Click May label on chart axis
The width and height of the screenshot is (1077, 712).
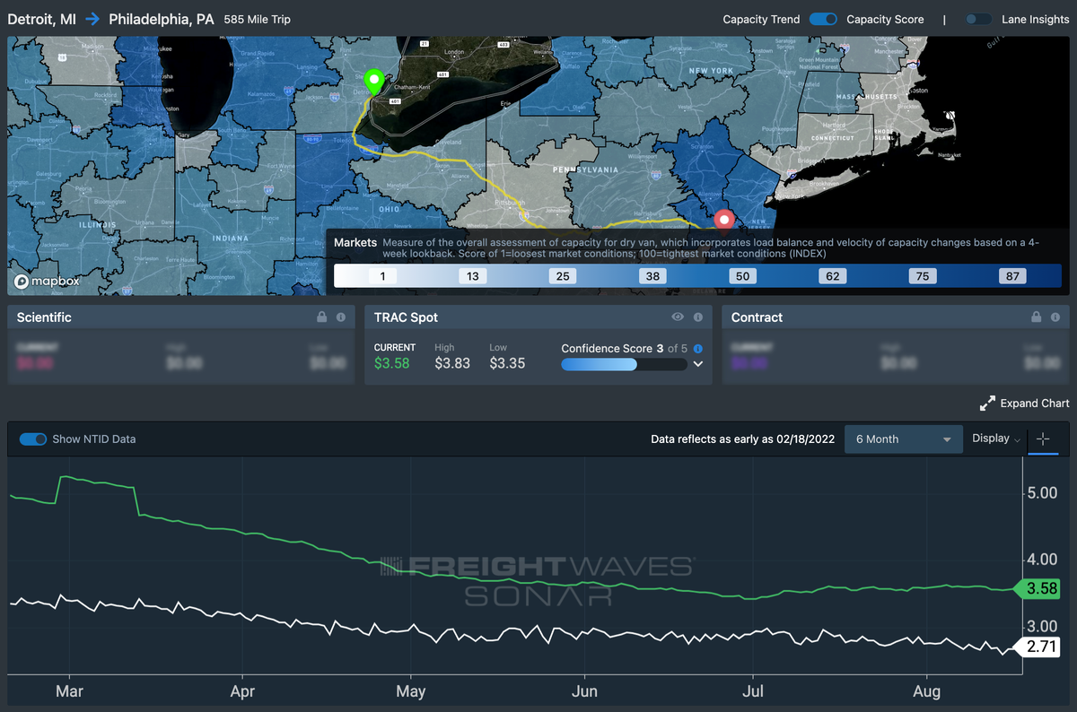click(410, 691)
